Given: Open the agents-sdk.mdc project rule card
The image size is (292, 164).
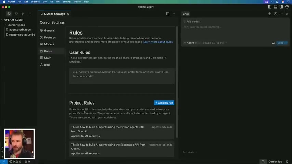Looking at the screenshot, I should (x=122, y=132).
